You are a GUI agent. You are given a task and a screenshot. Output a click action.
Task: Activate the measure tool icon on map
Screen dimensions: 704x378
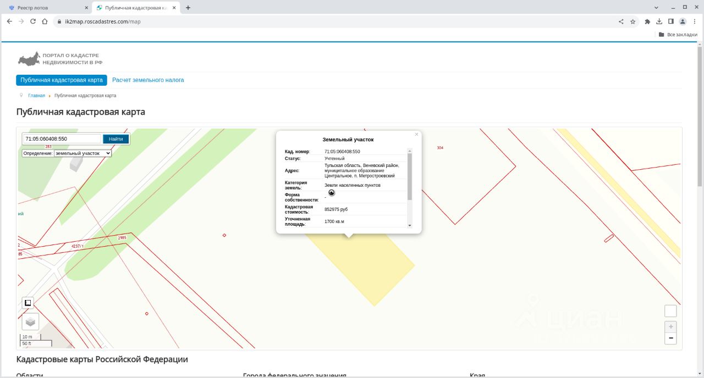pos(28,303)
